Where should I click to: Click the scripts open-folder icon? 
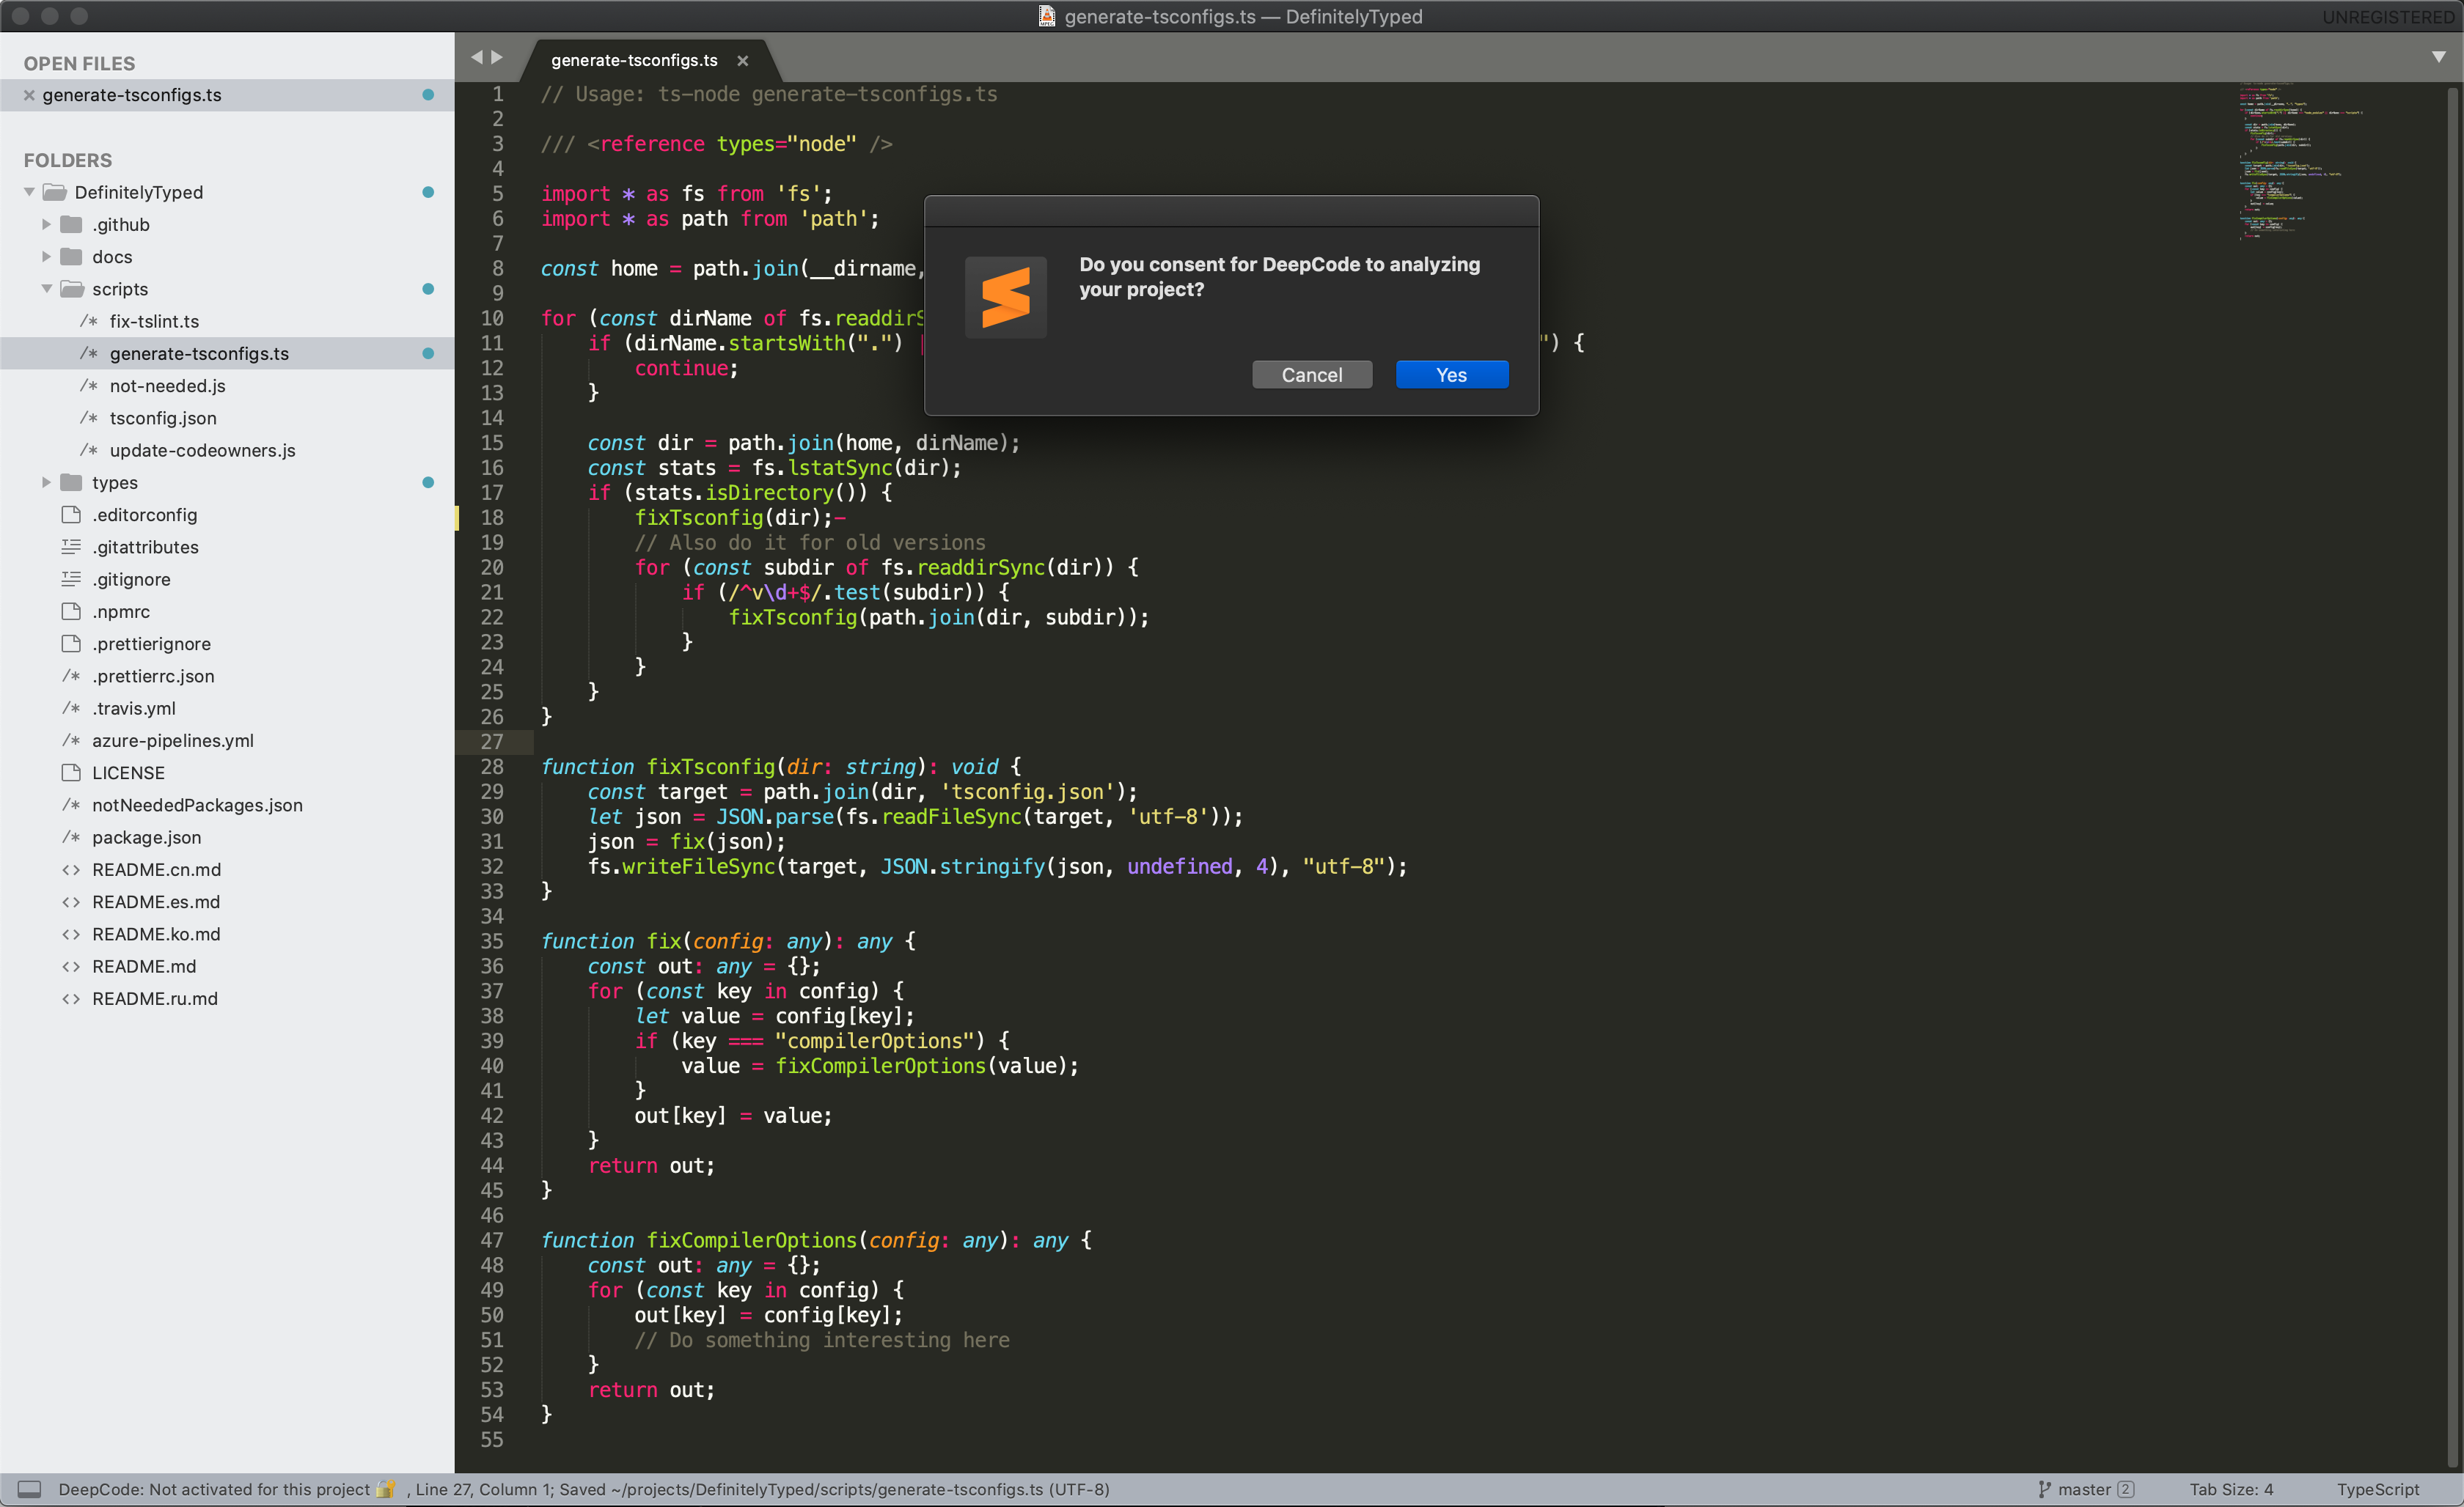pyautogui.click(x=72, y=289)
